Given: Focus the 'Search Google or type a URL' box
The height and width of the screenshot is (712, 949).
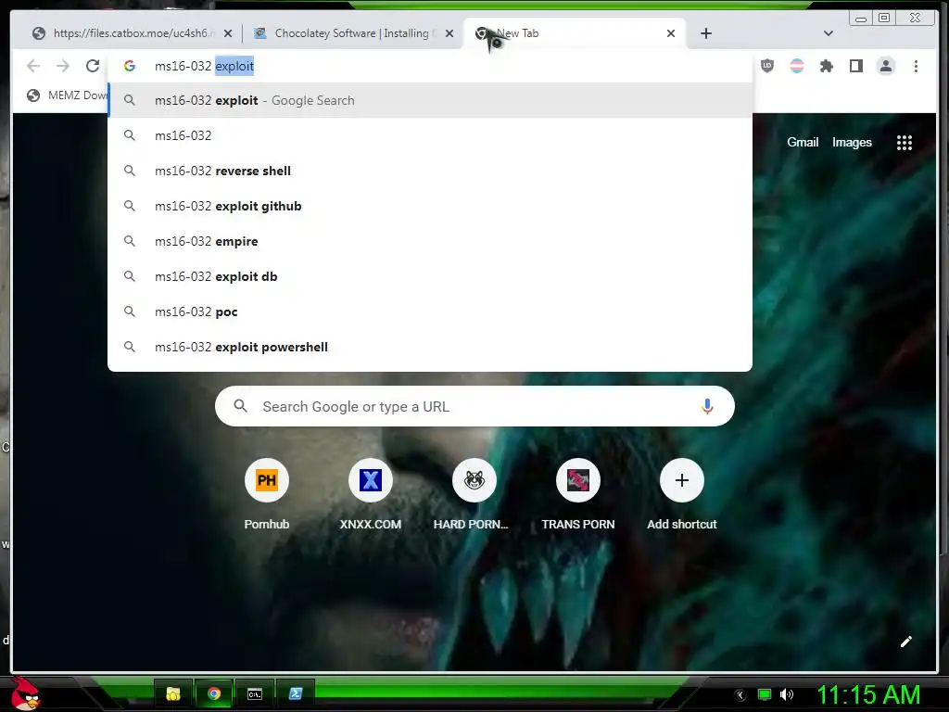Looking at the screenshot, I should click(x=474, y=406).
